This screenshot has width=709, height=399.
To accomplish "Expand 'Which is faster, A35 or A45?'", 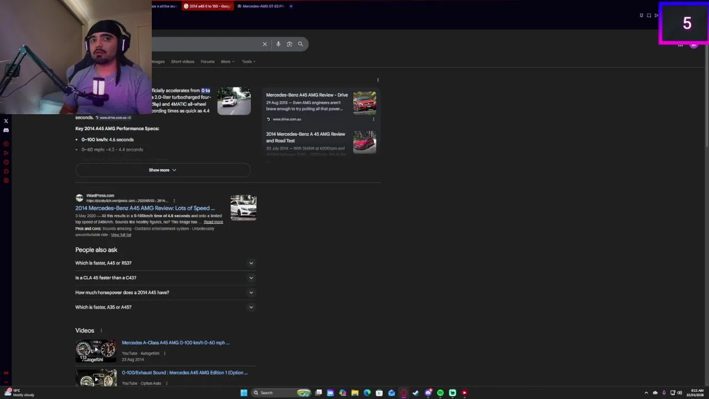I will [165, 307].
